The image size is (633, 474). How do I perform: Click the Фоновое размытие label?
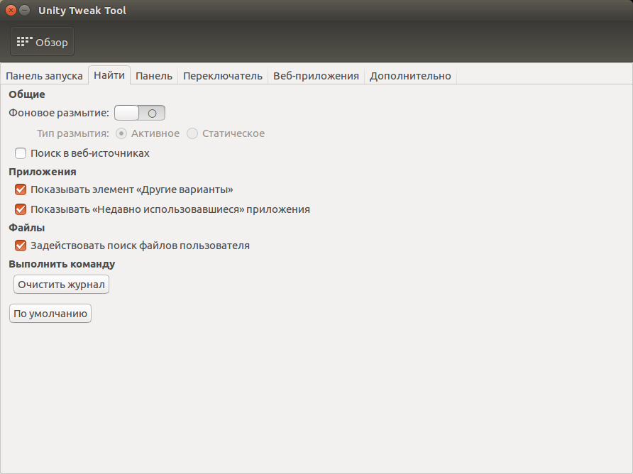[59, 113]
